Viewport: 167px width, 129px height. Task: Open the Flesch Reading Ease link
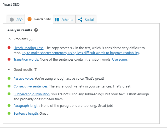tap(28, 48)
